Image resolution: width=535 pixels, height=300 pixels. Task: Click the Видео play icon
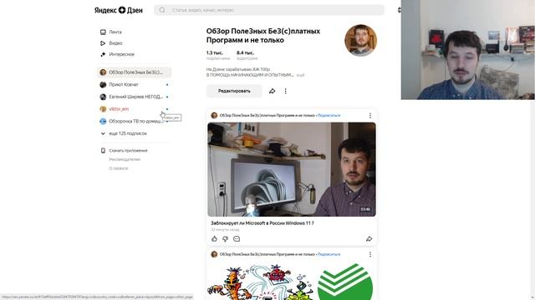[x=103, y=43]
